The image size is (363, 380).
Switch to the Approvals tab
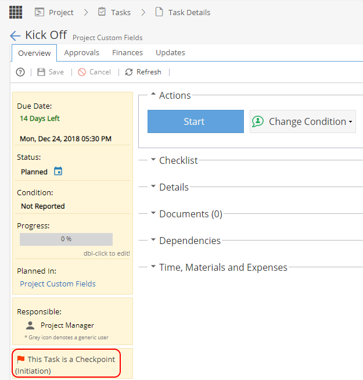tap(82, 53)
